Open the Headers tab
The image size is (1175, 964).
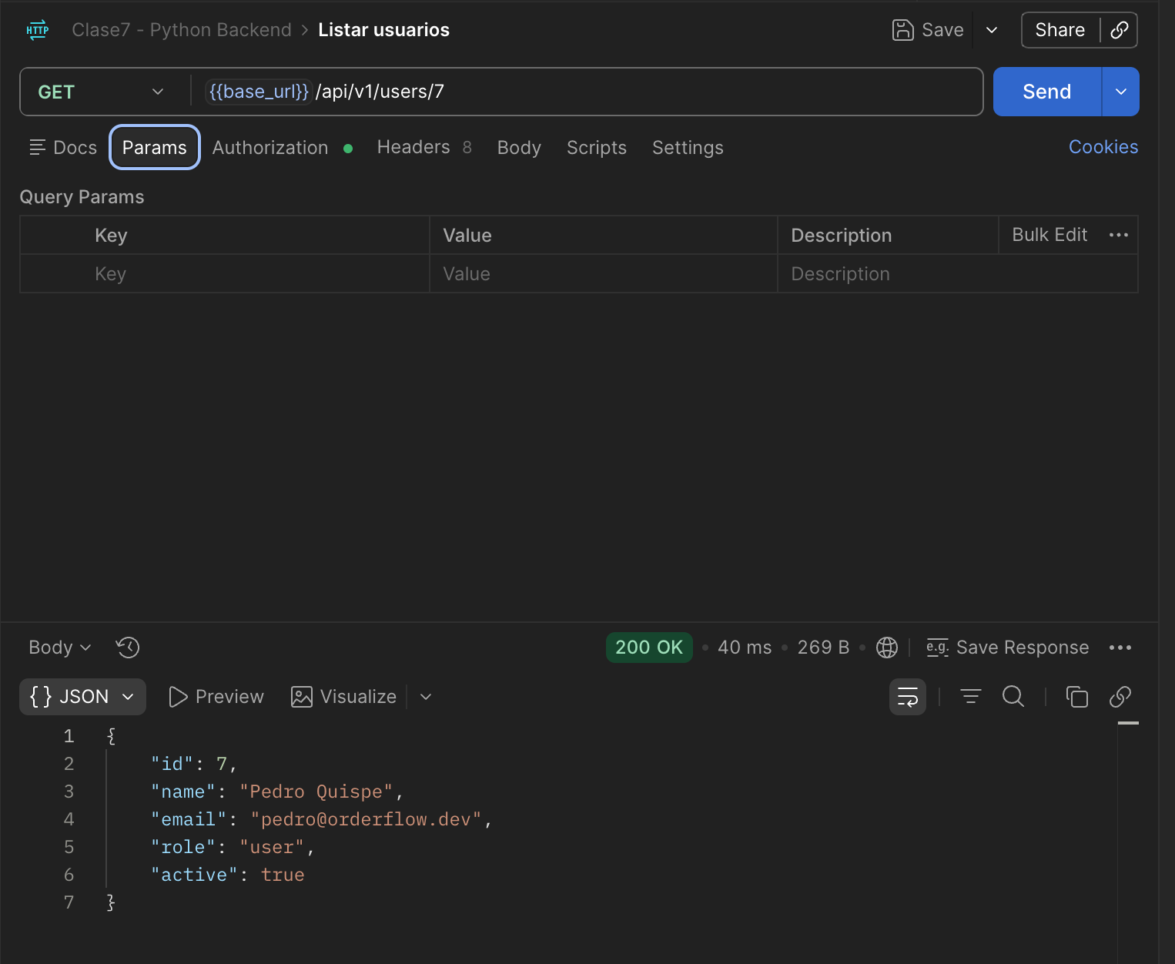423,147
